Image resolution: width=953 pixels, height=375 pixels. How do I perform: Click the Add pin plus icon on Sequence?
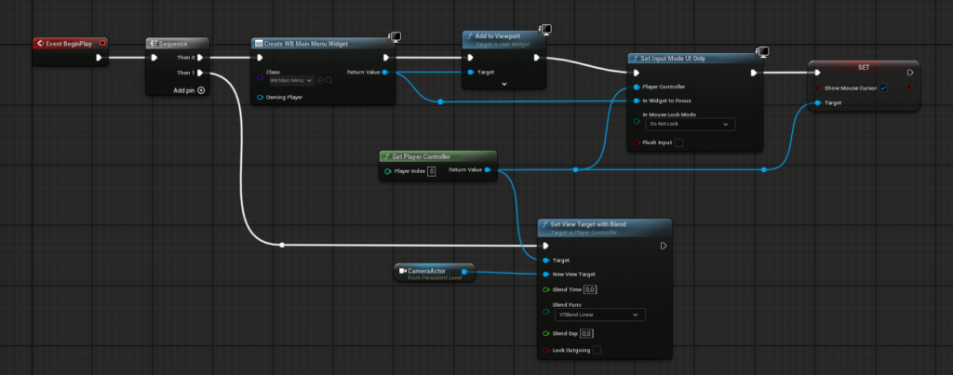201,90
